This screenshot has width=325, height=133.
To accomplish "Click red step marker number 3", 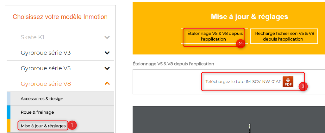I will click(x=303, y=86).
